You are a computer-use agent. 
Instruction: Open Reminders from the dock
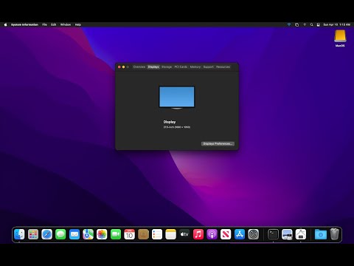[157, 234]
